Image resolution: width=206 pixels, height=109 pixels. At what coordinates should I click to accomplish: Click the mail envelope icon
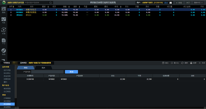coord(170,3)
